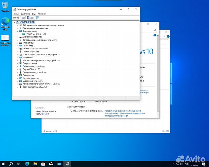This screenshot has width=209, height=167.
Task: Open File Explorer from the taskbar
Action: pos(35,164)
